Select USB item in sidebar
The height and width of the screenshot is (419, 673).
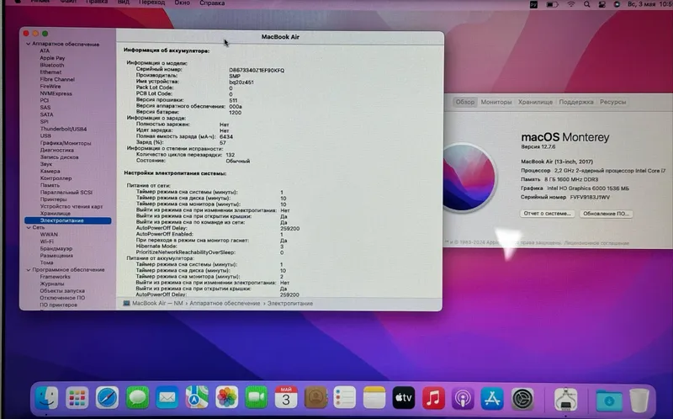click(45, 135)
